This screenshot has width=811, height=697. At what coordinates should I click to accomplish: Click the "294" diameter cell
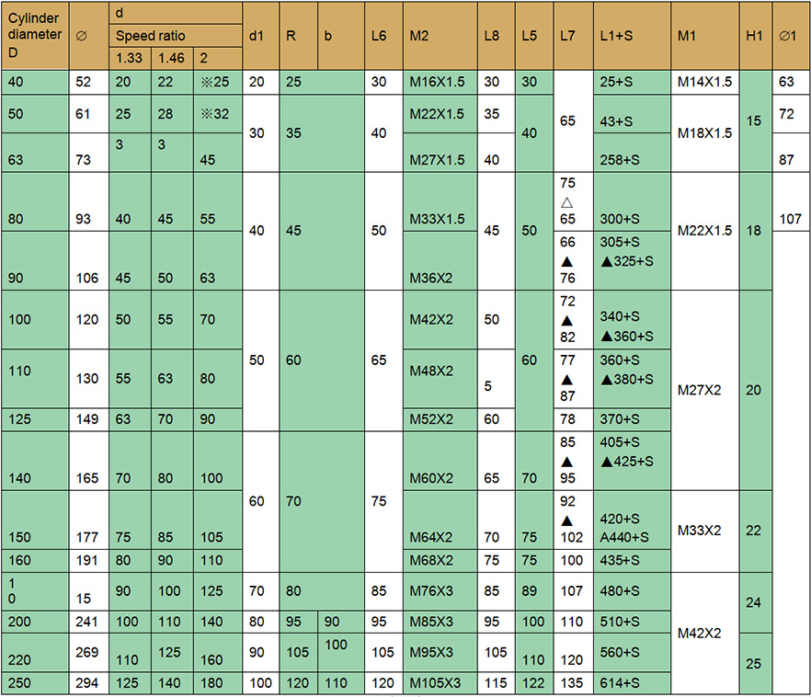[89, 683]
